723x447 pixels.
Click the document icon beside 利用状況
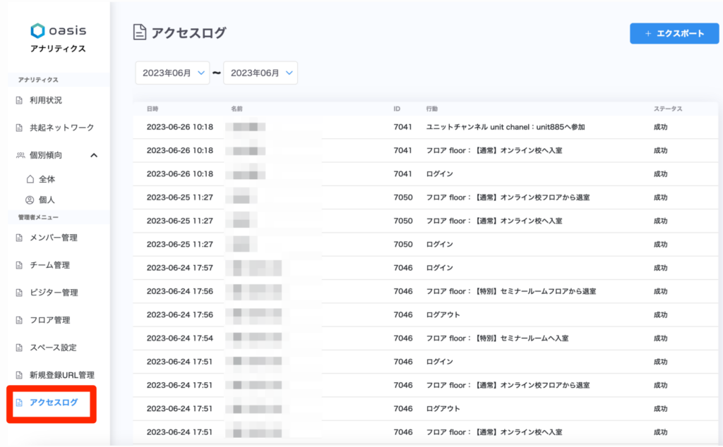20,101
